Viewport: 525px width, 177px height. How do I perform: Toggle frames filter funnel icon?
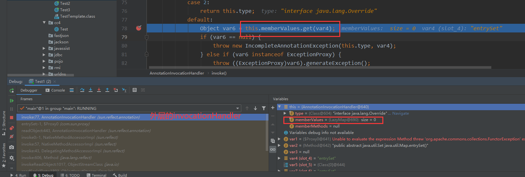(264, 109)
